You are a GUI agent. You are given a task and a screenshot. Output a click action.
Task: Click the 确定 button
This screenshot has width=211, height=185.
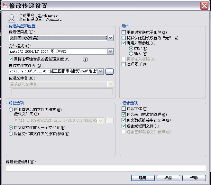143,178
